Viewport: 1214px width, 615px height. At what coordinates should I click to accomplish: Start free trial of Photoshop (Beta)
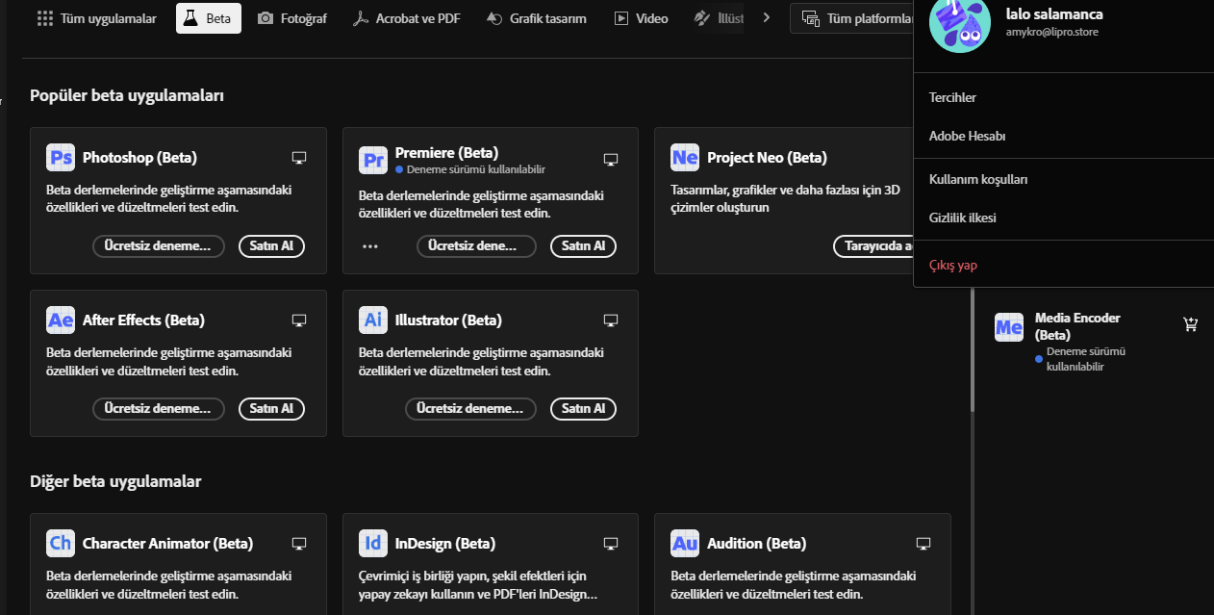(159, 246)
